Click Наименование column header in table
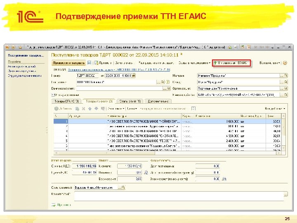 (x=144, y=116)
